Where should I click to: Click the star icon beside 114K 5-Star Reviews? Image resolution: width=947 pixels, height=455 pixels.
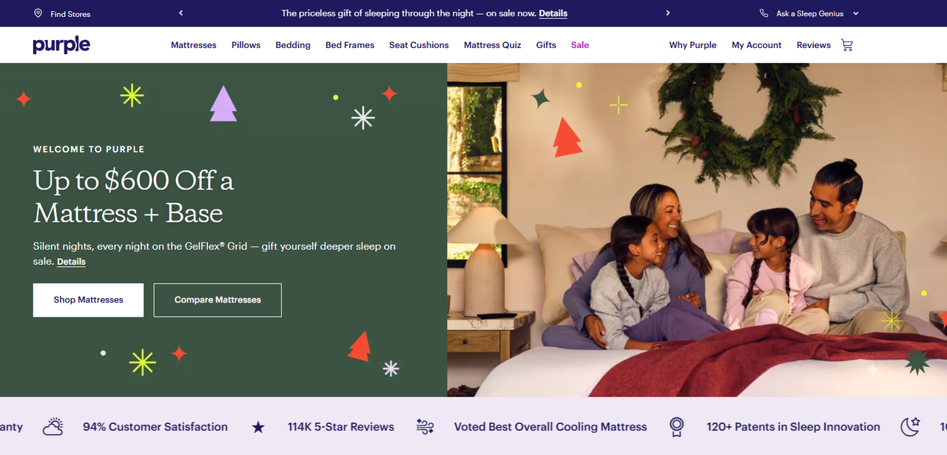point(258,427)
